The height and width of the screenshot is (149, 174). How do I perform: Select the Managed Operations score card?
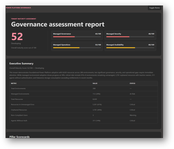click(77, 46)
